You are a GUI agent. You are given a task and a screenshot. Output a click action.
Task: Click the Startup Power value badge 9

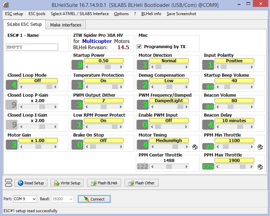pyautogui.click(x=77, y=65)
